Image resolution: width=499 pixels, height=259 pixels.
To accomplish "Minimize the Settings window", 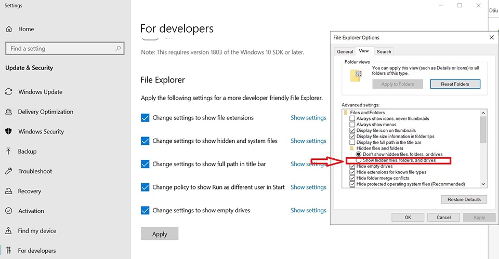I will (441, 5).
